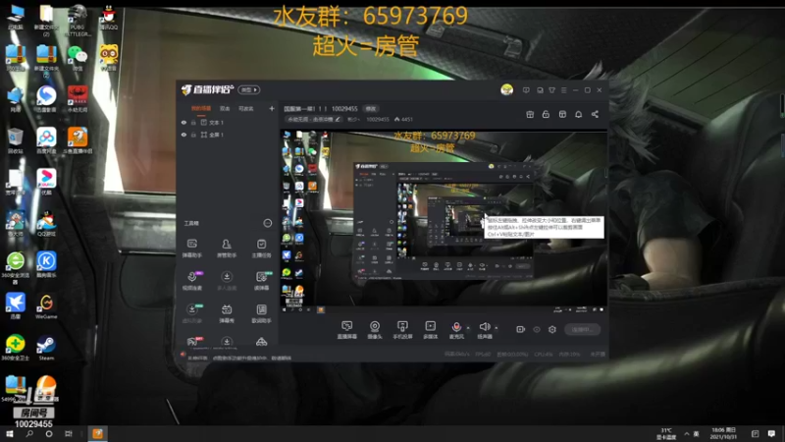Click the edit pencil beside the stream category
Image resolution: width=785 pixels, height=442 pixels.
click(338, 119)
